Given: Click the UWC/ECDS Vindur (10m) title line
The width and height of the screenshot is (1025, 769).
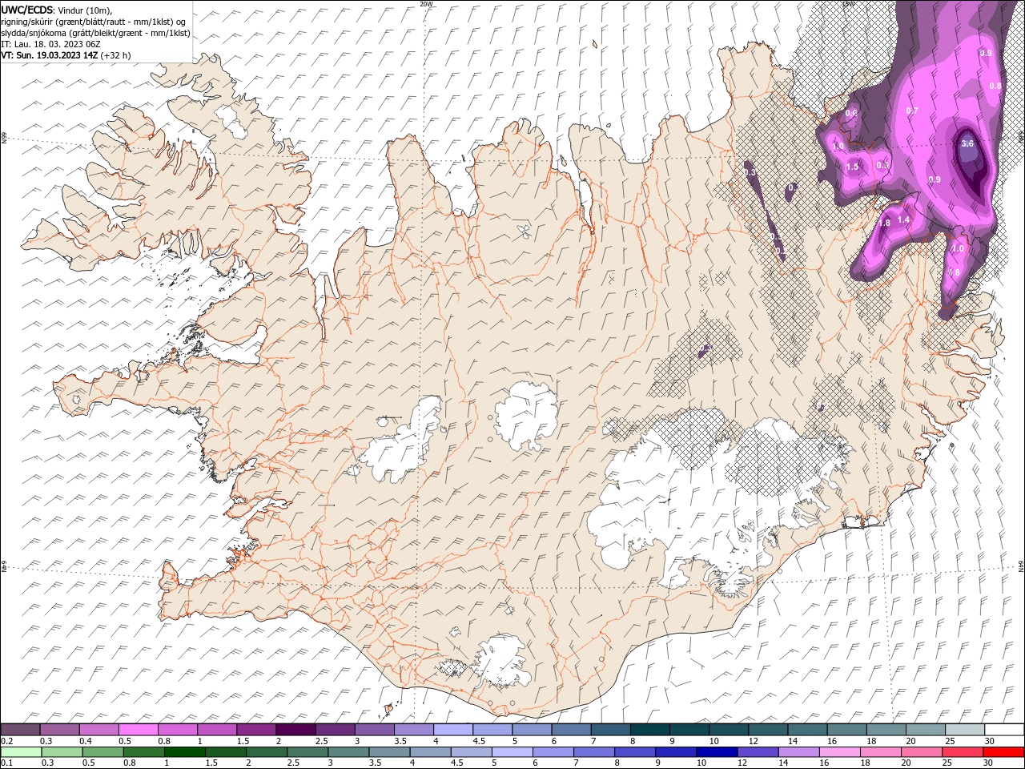Looking at the screenshot, I should point(57,9).
